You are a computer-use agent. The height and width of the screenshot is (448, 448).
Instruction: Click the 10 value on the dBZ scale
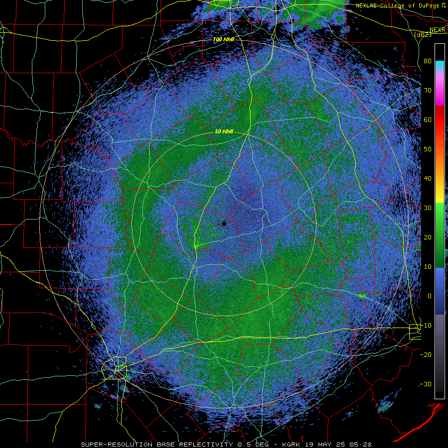point(428,267)
